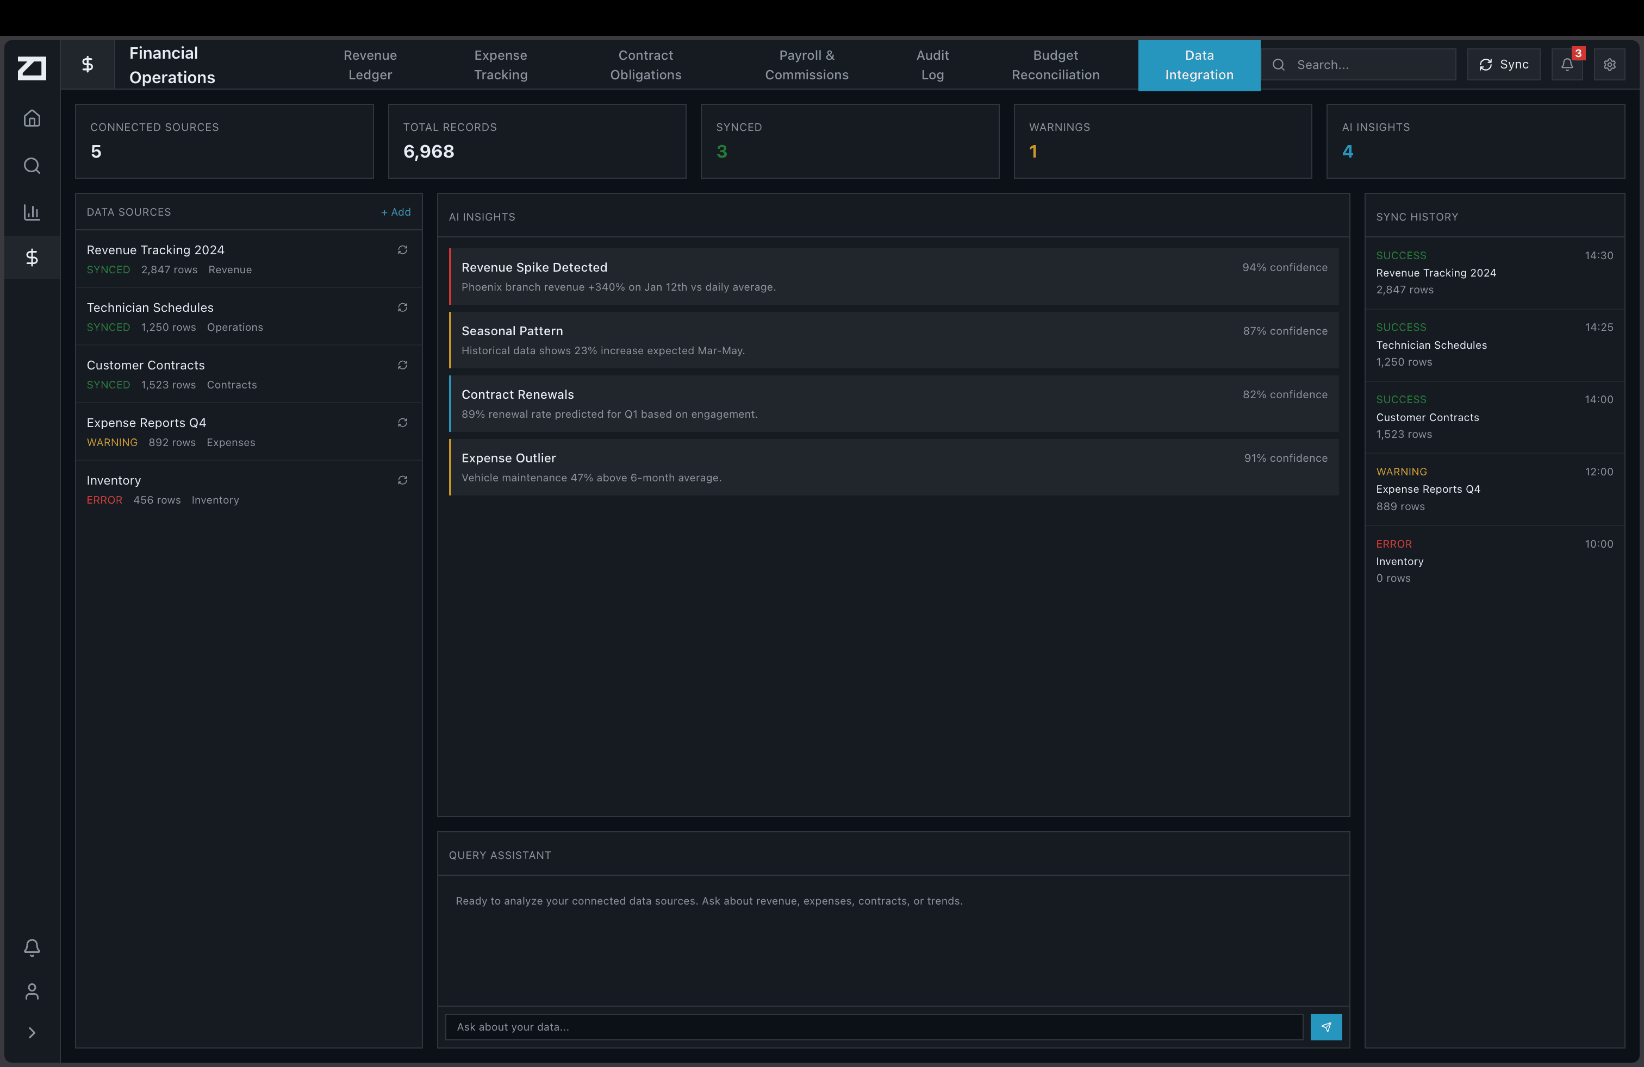Expand the collapsed sidebar with the chevron
The width and height of the screenshot is (1644, 1067).
point(32,1032)
